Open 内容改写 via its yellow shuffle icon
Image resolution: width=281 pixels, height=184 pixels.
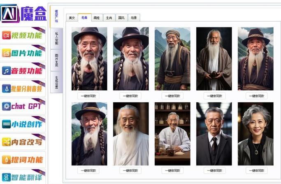7,142
